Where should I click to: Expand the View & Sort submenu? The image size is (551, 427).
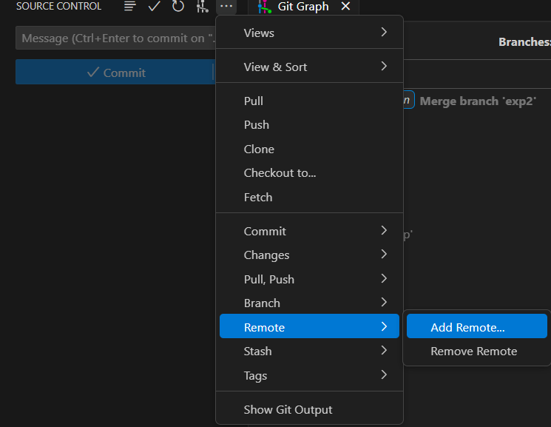(x=309, y=67)
